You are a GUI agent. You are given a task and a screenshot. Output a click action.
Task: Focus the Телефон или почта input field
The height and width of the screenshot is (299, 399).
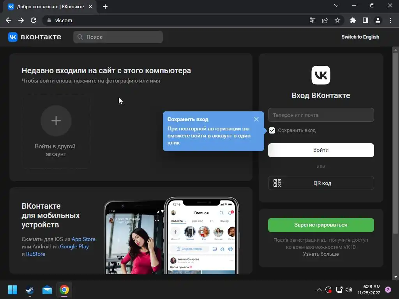pos(321,115)
